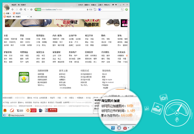Click the green round icon beside the search box
Screen dimensions: 194x134
point(126,9)
